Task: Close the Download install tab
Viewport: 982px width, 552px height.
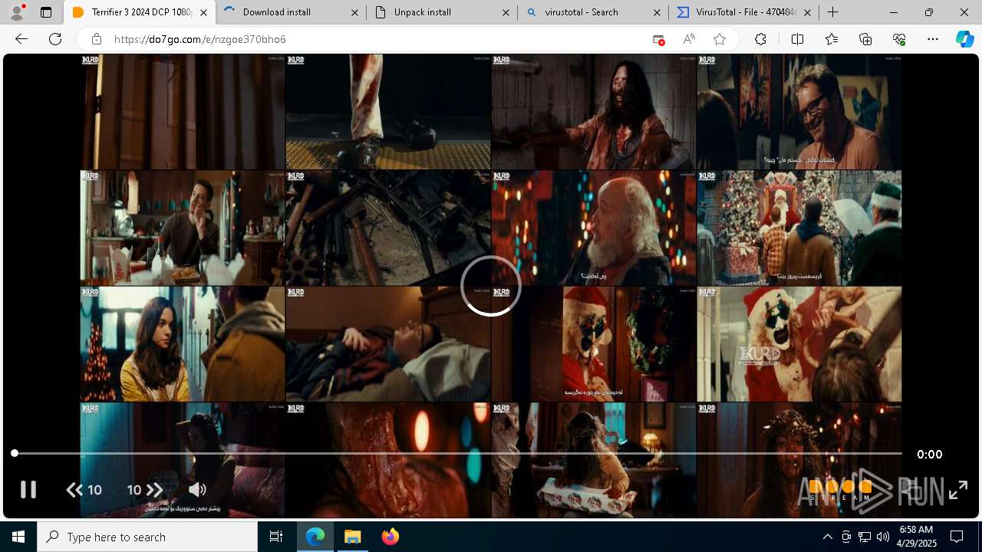Action: (354, 12)
